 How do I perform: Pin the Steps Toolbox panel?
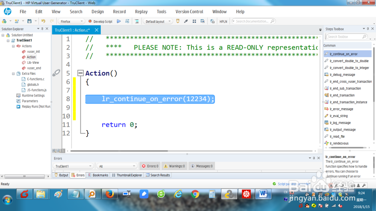pos(368,29)
